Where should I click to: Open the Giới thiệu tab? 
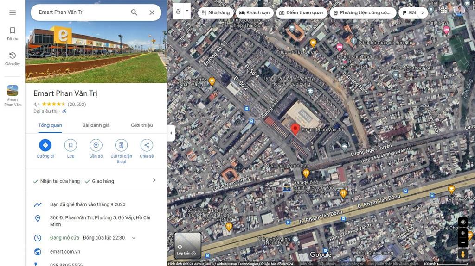pos(141,125)
